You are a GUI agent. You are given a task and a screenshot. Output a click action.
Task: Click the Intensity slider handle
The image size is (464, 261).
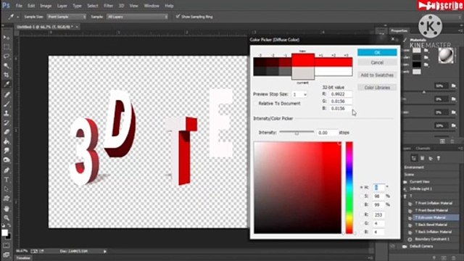297,133
